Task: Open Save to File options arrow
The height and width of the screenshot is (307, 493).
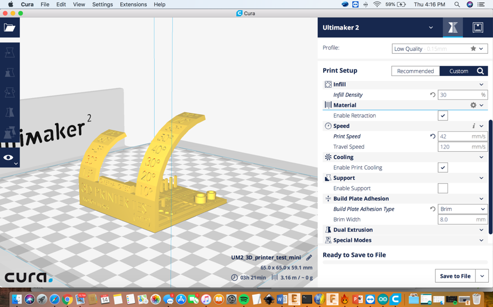Action: [x=482, y=276]
